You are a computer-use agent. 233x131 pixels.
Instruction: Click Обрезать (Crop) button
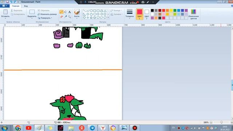click(44, 11)
